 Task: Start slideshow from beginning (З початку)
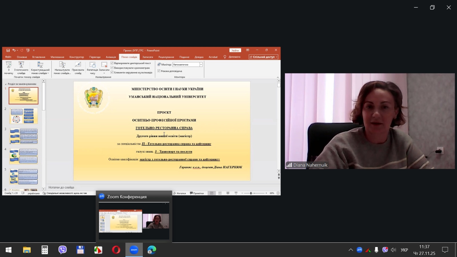tap(9, 68)
